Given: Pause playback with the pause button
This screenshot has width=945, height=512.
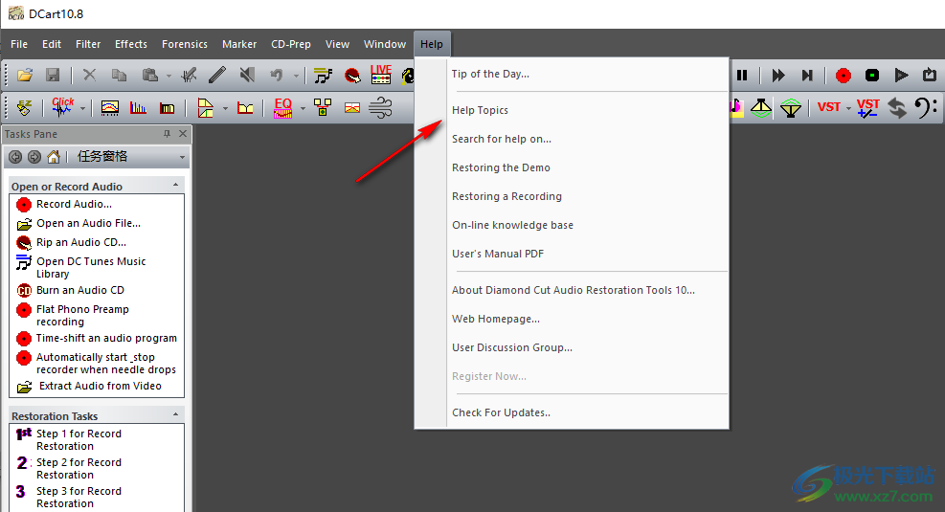Looking at the screenshot, I should [742, 76].
